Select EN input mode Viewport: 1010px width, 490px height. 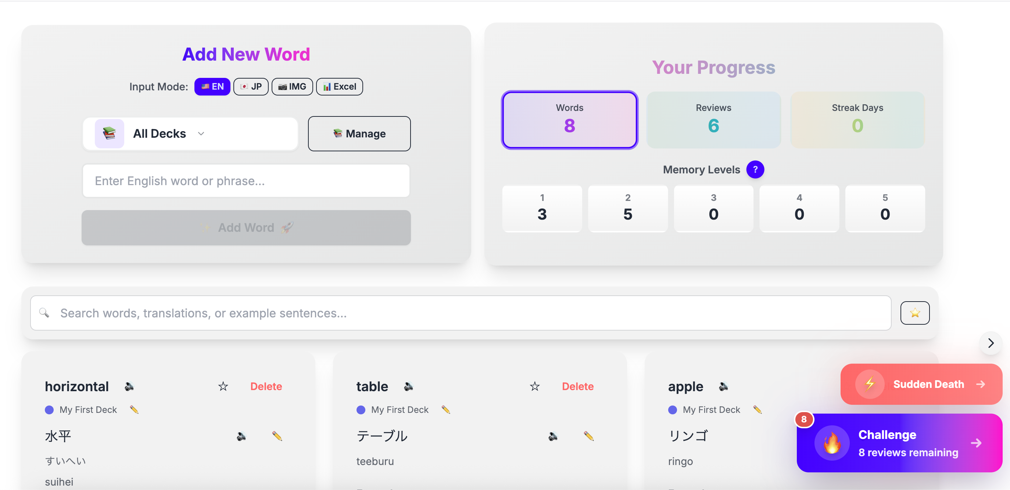pyautogui.click(x=212, y=87)
